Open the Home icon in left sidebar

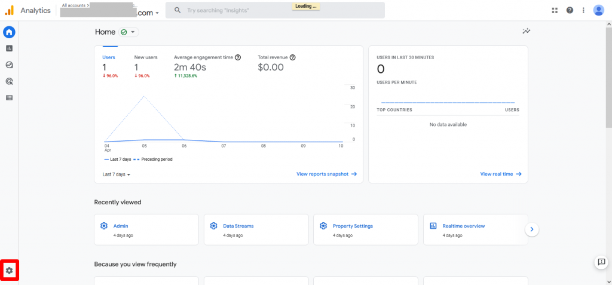(x=9, y=32)
